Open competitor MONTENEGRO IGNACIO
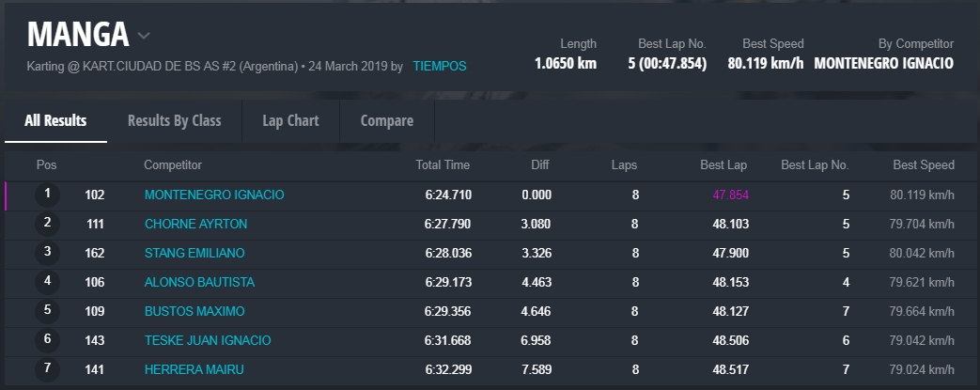Image resolution: width=980 pixels, height=390 pixels. [214, 195]
